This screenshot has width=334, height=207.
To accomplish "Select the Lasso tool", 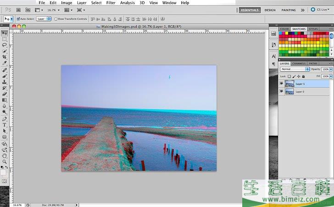I will click(5, 45).
